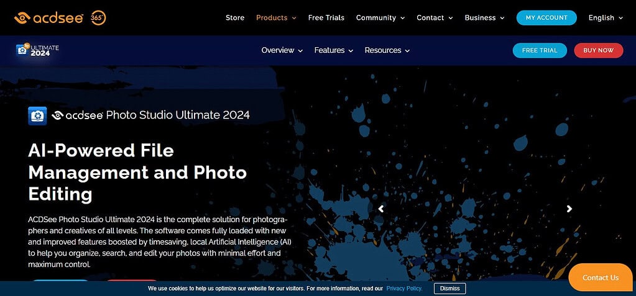Expand the Community menu
Screen dimensions: 636x296
click(x=380, y=18)
